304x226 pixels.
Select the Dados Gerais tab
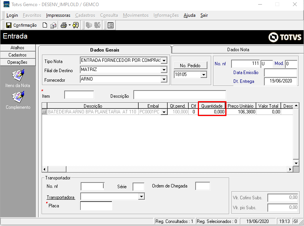(105, 50)
